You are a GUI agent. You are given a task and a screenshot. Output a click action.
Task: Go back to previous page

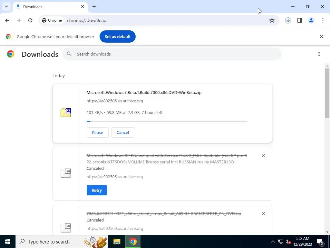tap(7, 20)
